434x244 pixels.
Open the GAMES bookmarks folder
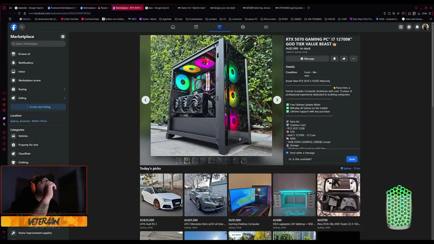coord(296,19)
